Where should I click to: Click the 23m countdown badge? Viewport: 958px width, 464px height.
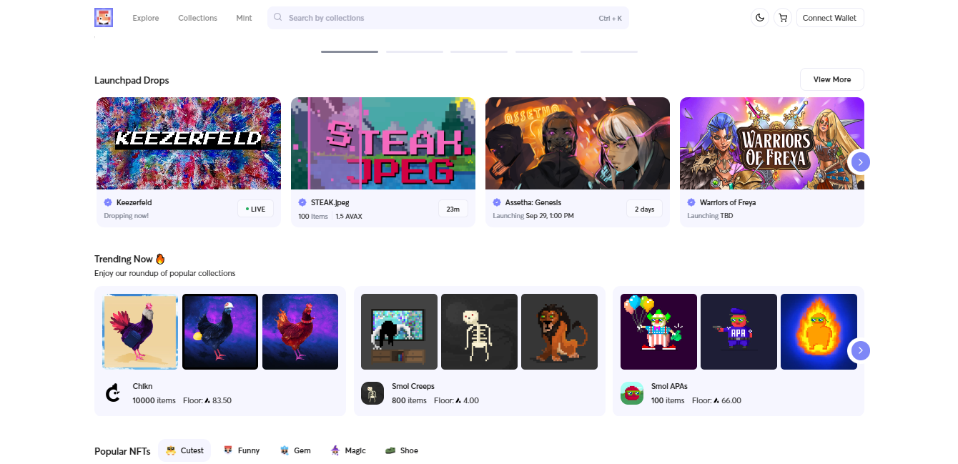[453, 209]
